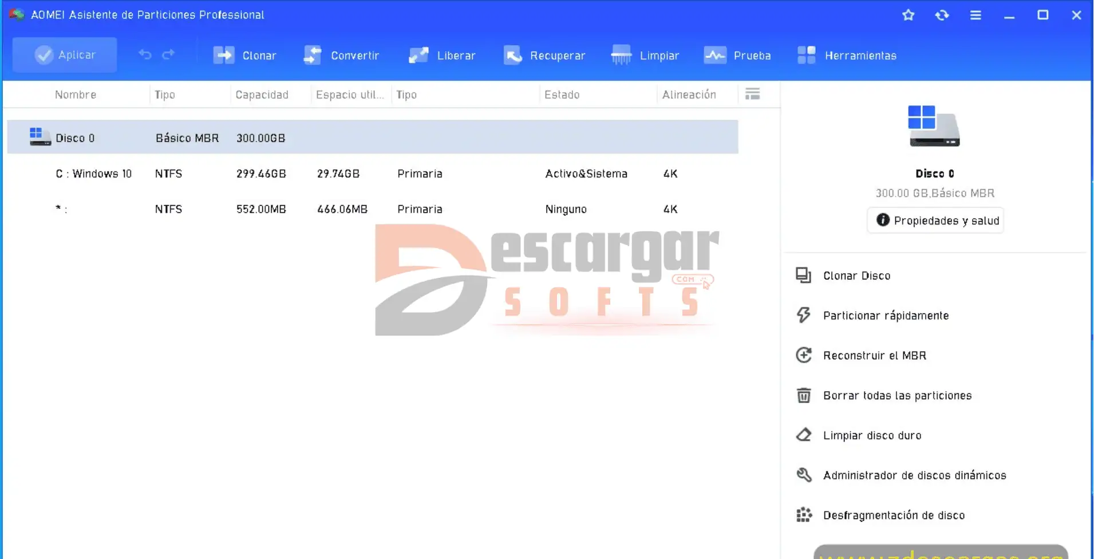Click the eraser icon for Limpiar disco
The height and width of the screenshot is (559, 1094).
804,435
